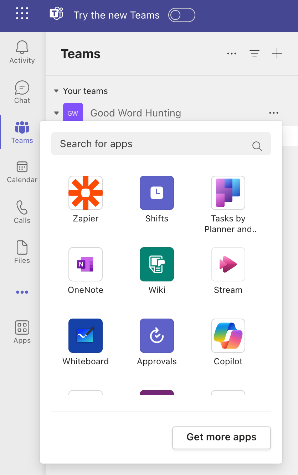The height and width of the screenshot is (475, 298).
Task: Open Chat in the sidebar
Action: coord(22,92)
